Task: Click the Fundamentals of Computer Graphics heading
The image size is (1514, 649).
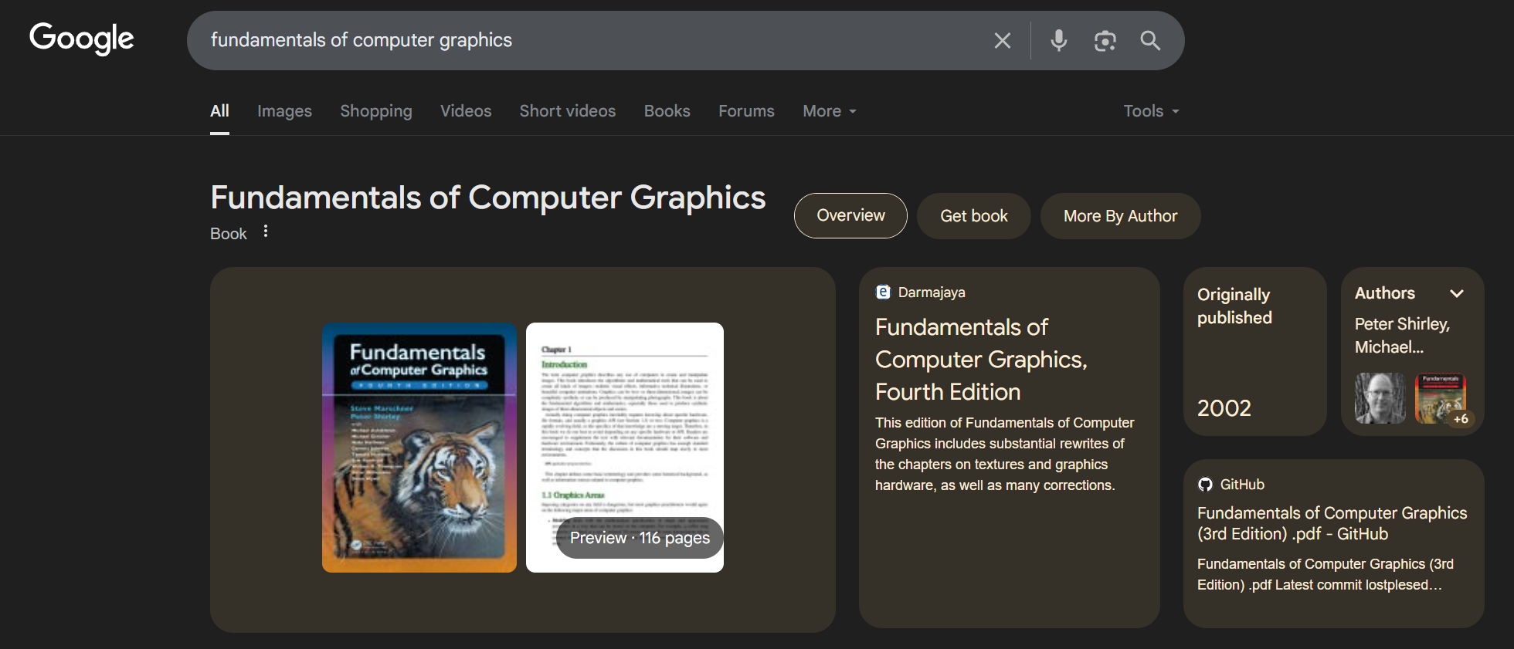Action: coord(488,198)
